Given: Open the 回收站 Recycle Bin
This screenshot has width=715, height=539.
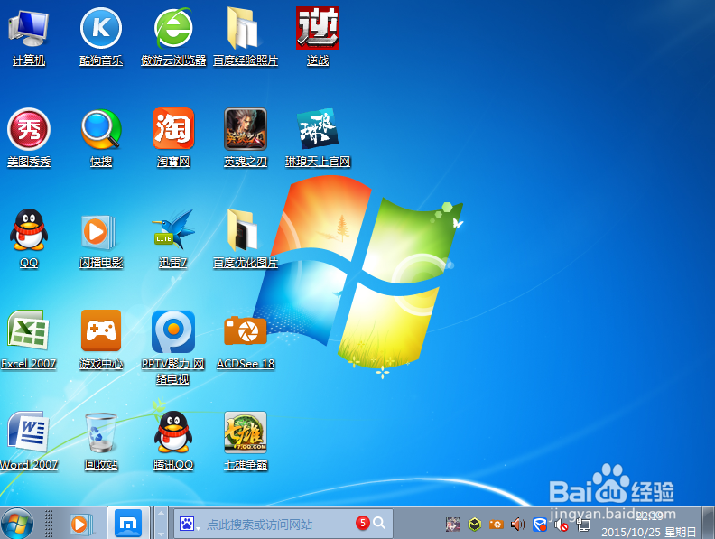Looking at the screenshot, I should pyautogui.click(x=101, y=432).
